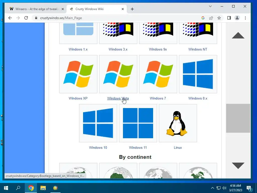
Task: Click the globe app icon on taskbar
Action: pyautogui.click(x=55, y=188)
